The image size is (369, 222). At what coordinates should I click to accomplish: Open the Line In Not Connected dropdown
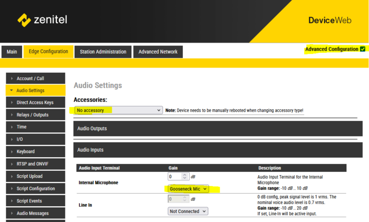188,211
